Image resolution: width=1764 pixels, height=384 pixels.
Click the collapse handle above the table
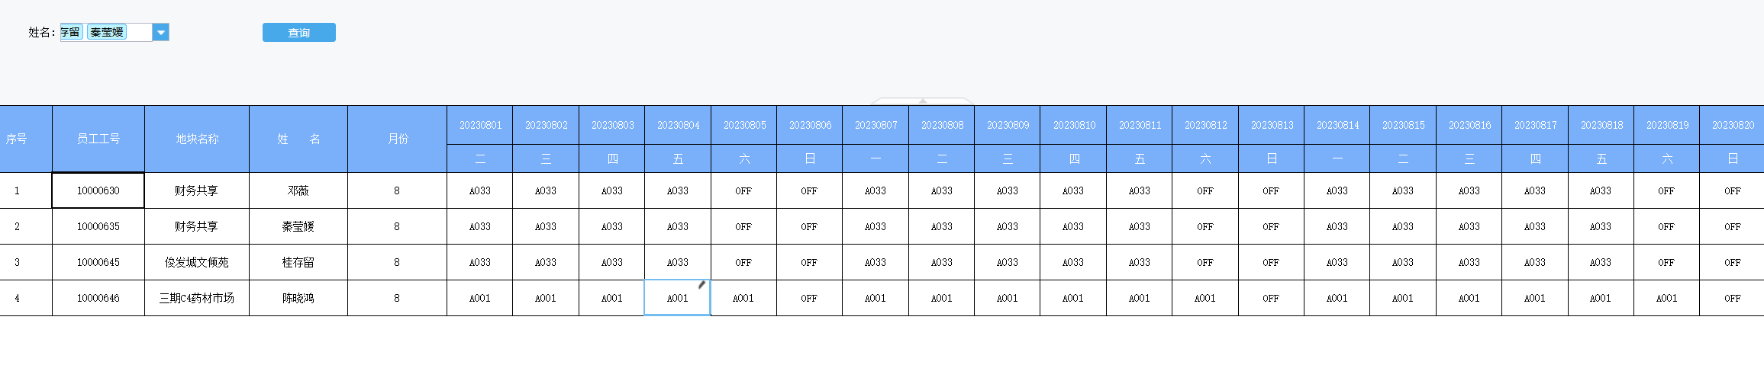(922, 101)
